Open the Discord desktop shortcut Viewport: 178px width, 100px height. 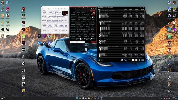50,43
